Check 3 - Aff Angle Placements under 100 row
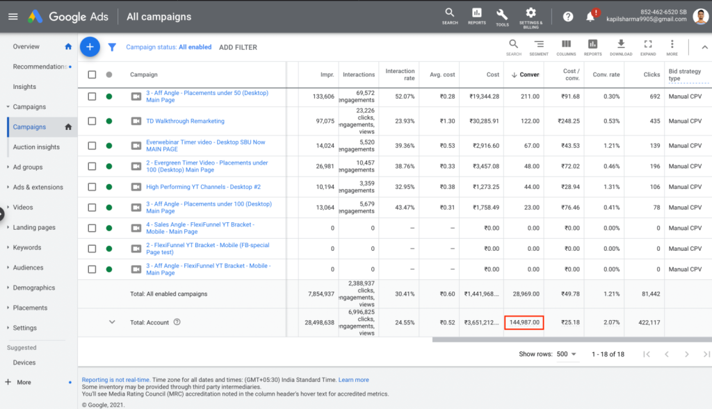This screenshot has height=409, width=712. click(x=92, y=207)
